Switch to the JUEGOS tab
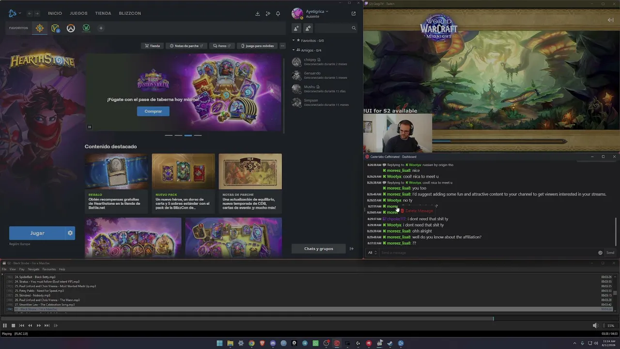Screen dimensions: 620x349 [78, 13]
